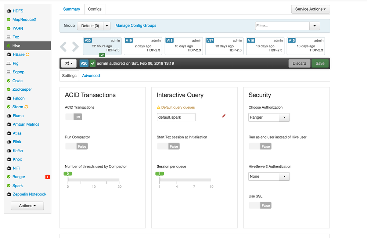Click the warning icon beside Default query queues
This screenshot has height=238, width=367.
point(158,107)
